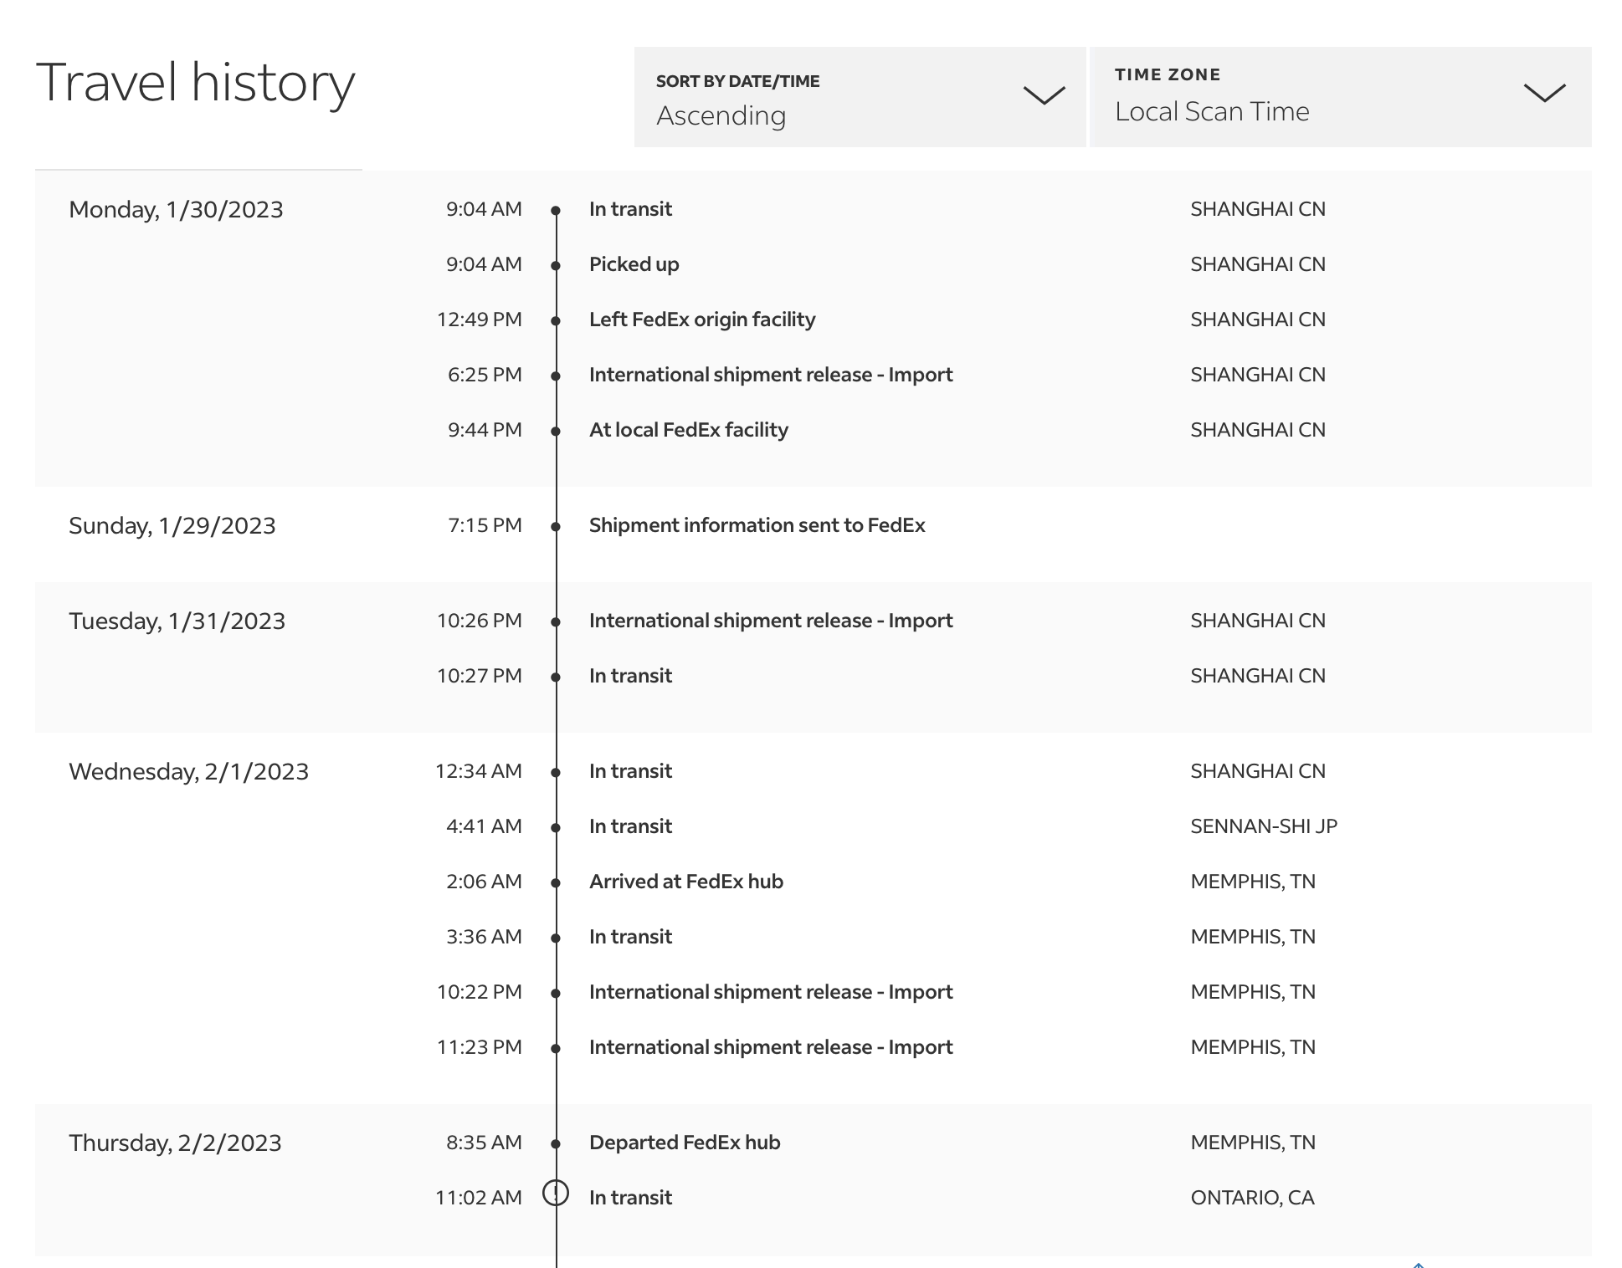
Task: Click the ONTARIO, CA location text
Action: (x=1252, y=1198)
